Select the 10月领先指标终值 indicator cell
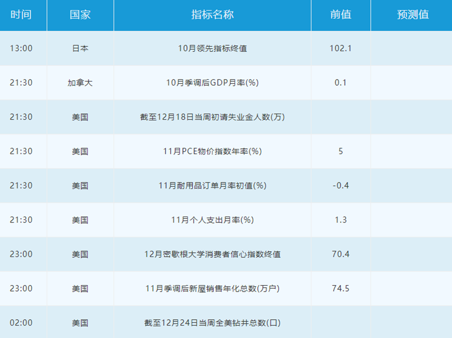The image size is (452, 338). (212, 48)
